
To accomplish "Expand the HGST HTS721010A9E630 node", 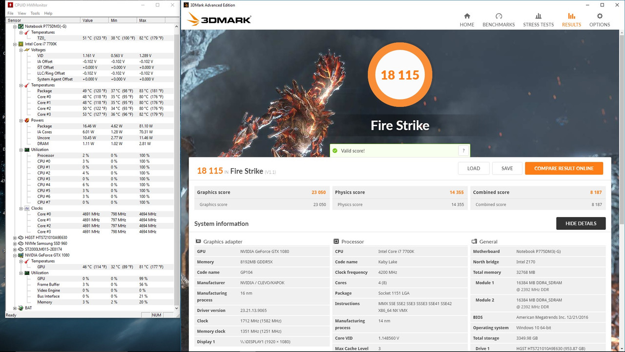I will click(x=15, y=238).
